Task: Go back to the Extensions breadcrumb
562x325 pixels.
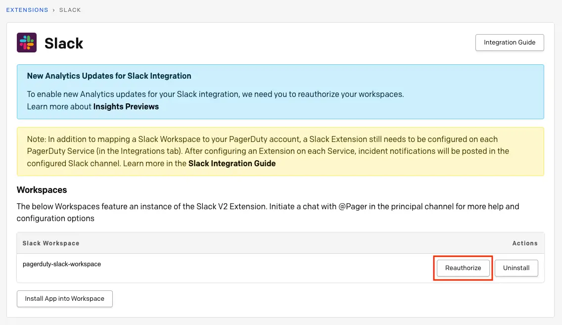Action: pyautogui.click(x=27, y=10)
